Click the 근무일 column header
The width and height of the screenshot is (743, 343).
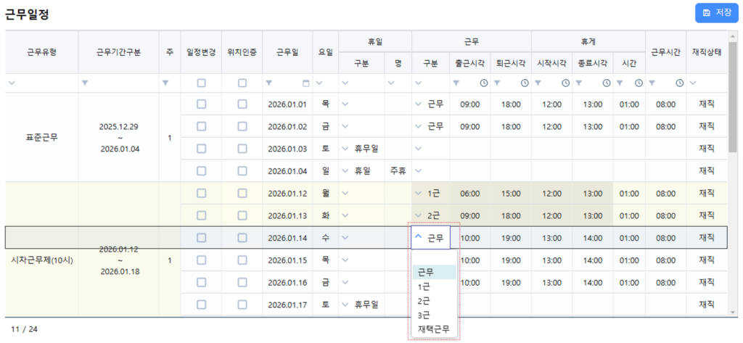tap(287, 52)
